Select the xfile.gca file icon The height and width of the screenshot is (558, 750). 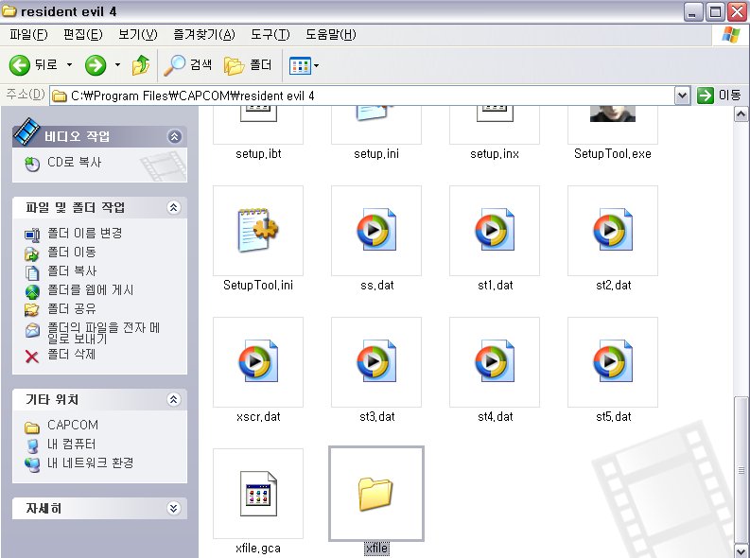pyautogui.click(x=258, y=494)
